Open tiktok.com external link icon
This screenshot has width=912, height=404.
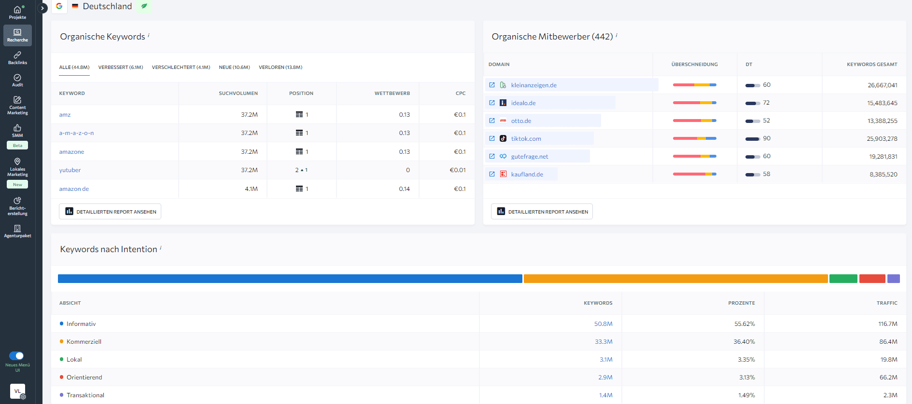tap(492, 138)
